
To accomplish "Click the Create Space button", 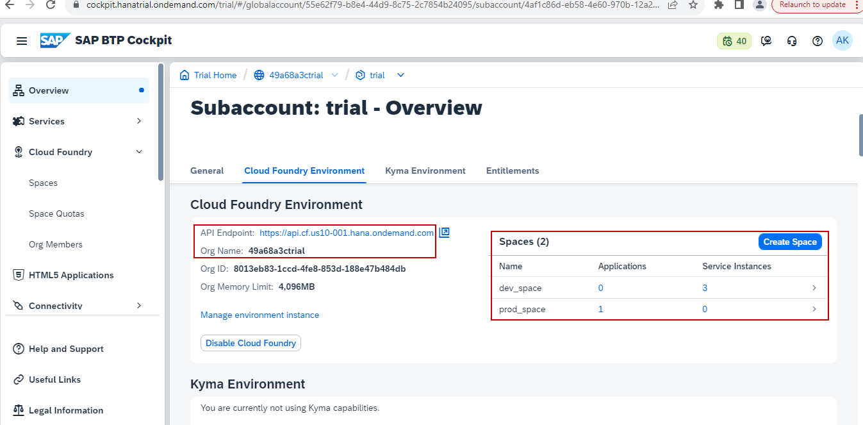I will [x=790, y=242].
